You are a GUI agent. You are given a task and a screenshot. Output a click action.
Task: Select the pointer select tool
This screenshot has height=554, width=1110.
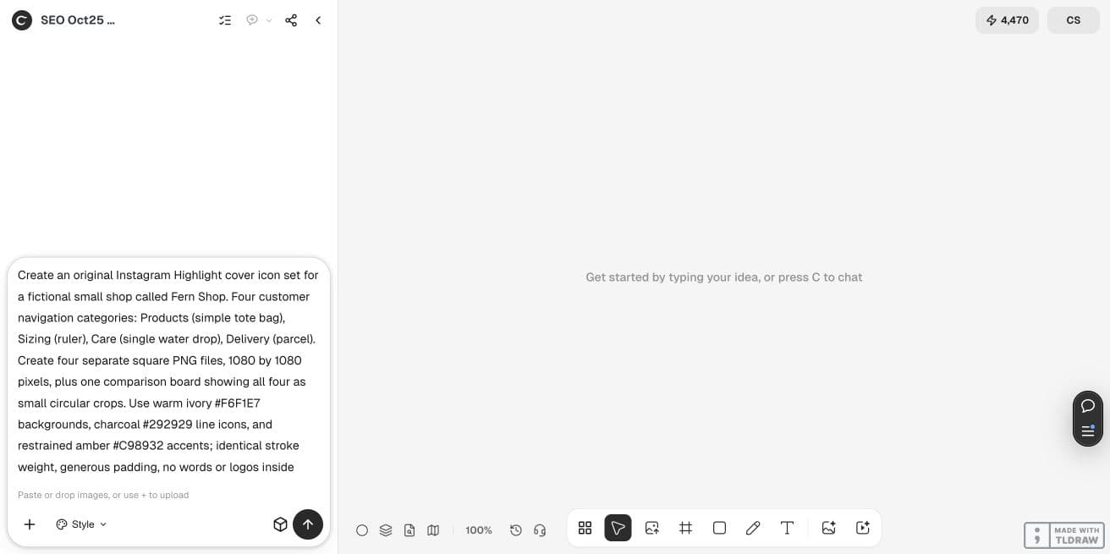[x=618, y=528]
